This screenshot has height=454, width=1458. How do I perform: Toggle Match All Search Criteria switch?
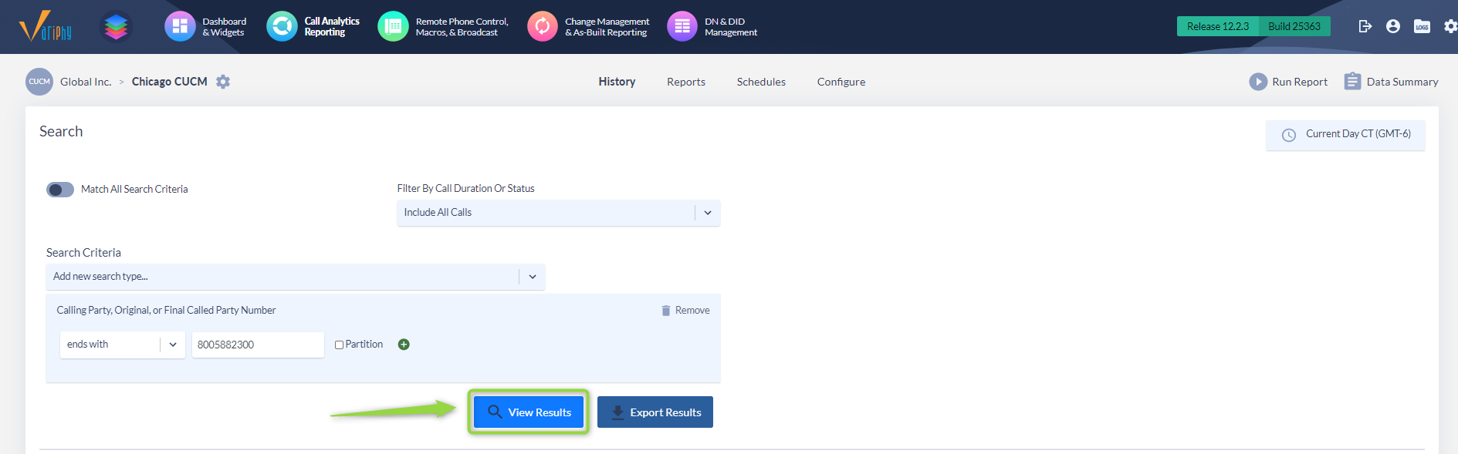point(60,190)
